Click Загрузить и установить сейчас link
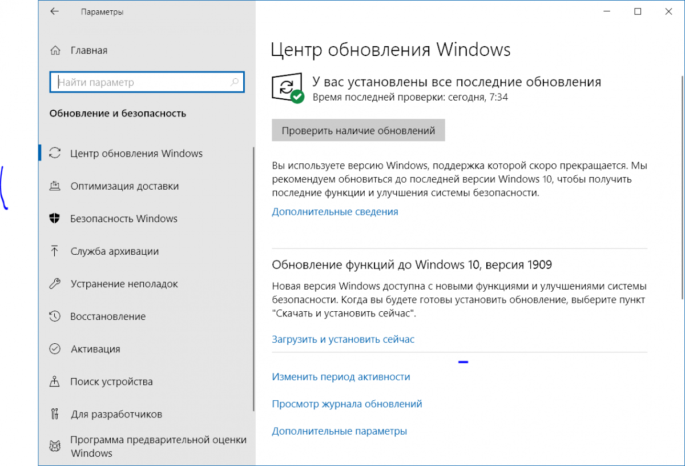The width and height of the screenshot is (685, 466). pyautogui.click(x=343, y=339)
